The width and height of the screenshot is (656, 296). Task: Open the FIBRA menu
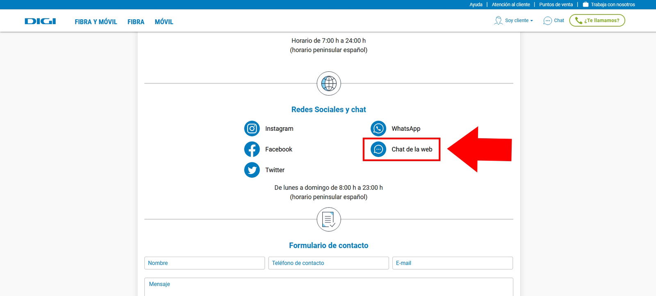click(x=136, y=22)
